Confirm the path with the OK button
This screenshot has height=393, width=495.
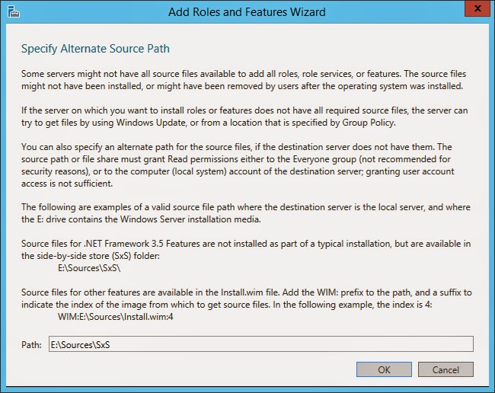pos(384,369)
